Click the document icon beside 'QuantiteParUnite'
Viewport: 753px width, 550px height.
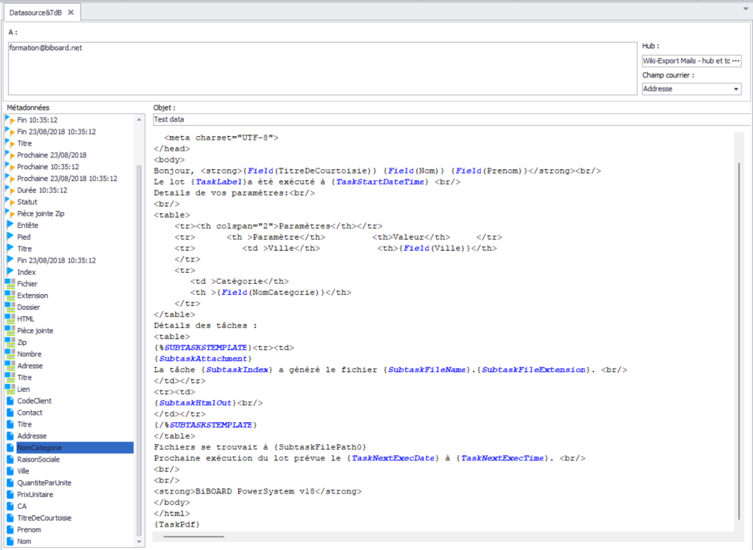coord(10,482)
